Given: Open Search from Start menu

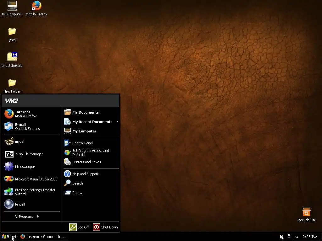Looking at the screenshot, I should click(x=91, y=183).
